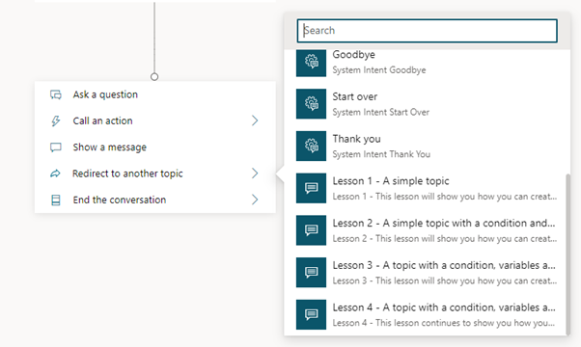Click the Lesson 4 topic chat icon
The width and height of the screenshot is (581, 347).
click(311, 315)
